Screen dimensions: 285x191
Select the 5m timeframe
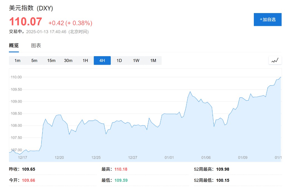coord(34,61)
